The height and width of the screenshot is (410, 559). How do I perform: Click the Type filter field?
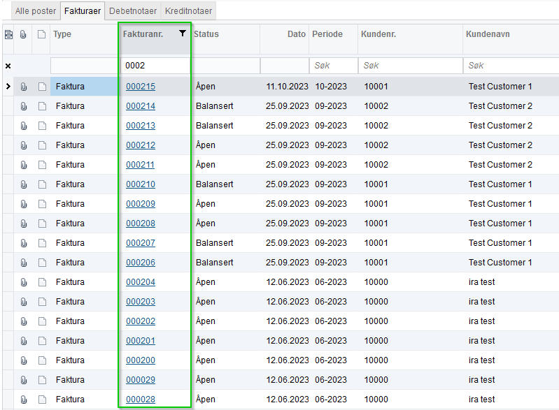pos(84,66)
